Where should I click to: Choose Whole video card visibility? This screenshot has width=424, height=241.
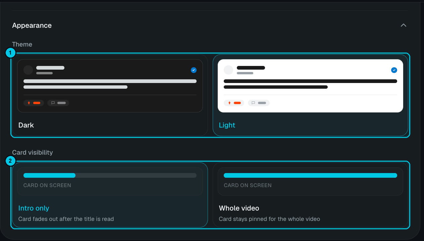[x=310, y=195]
